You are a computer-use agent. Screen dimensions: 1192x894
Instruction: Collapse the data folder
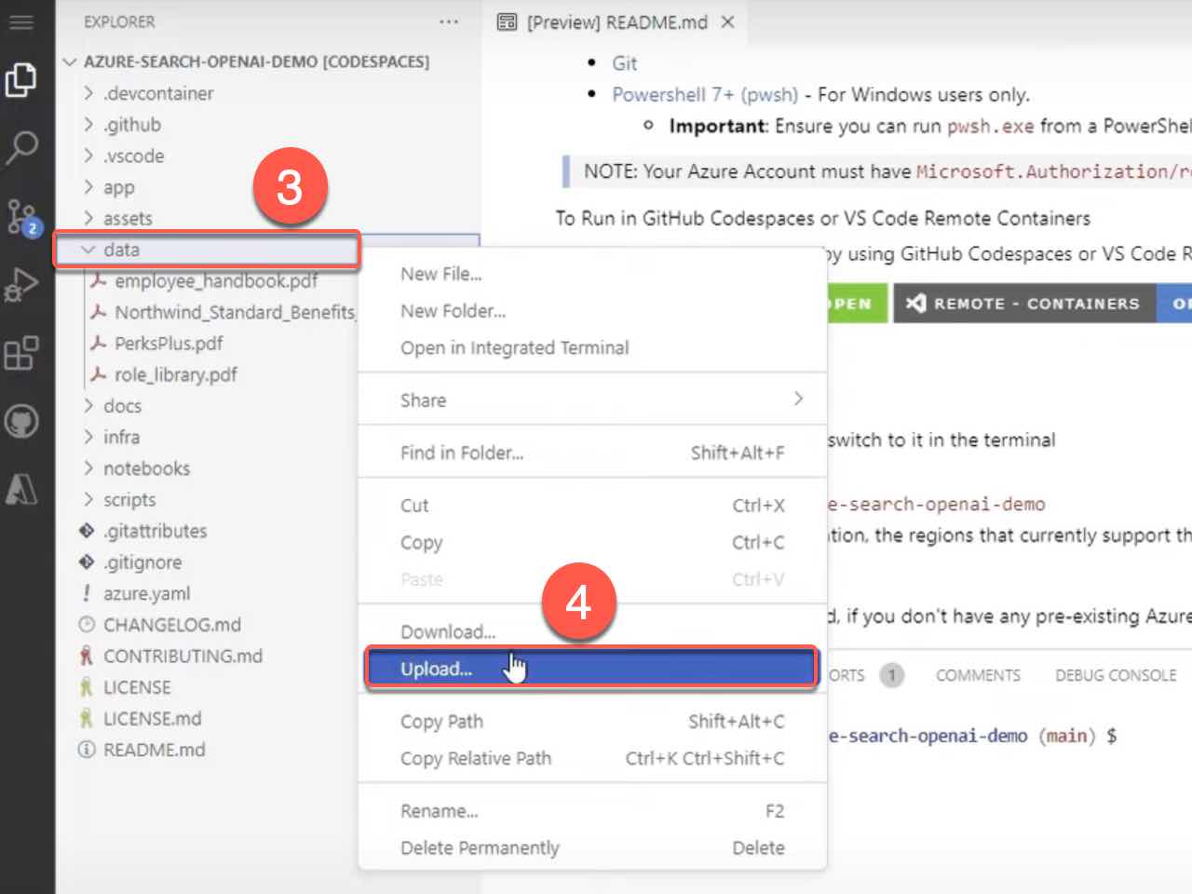[x=88, y=250]
